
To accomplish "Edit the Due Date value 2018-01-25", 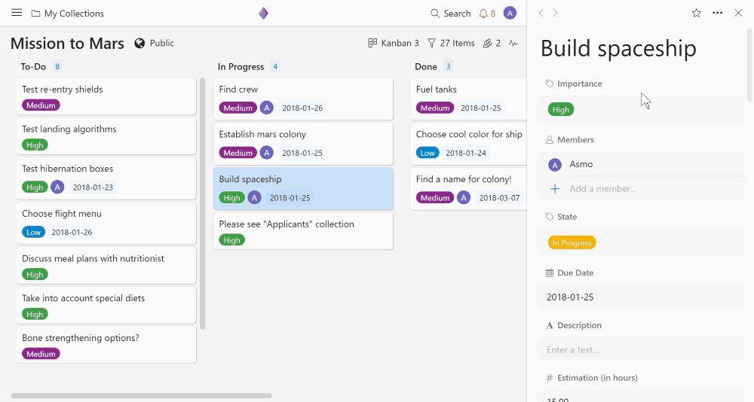I will (x=640, y=297).
